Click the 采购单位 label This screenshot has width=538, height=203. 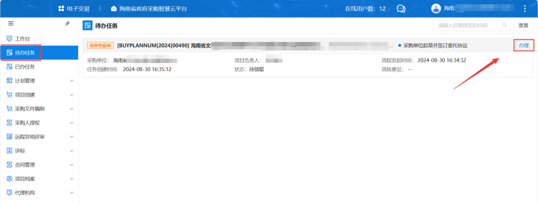[98, 60]
